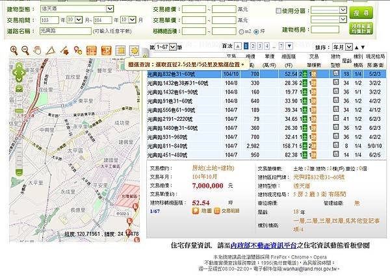Click building type icon in 光興路832巷 row
The image size is (390, 276).
point(336,73)
